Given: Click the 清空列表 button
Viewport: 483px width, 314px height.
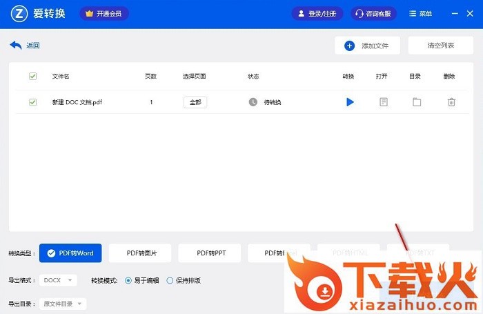Looking at the screenshot, I should pyautogui.click(x=440, y=46).
